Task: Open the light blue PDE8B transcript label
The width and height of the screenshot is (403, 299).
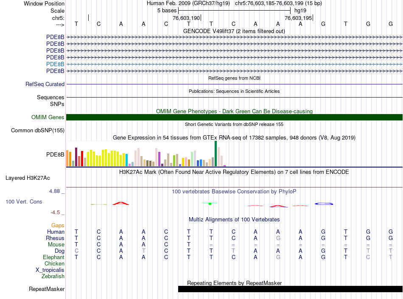Action: pos(55,64)
